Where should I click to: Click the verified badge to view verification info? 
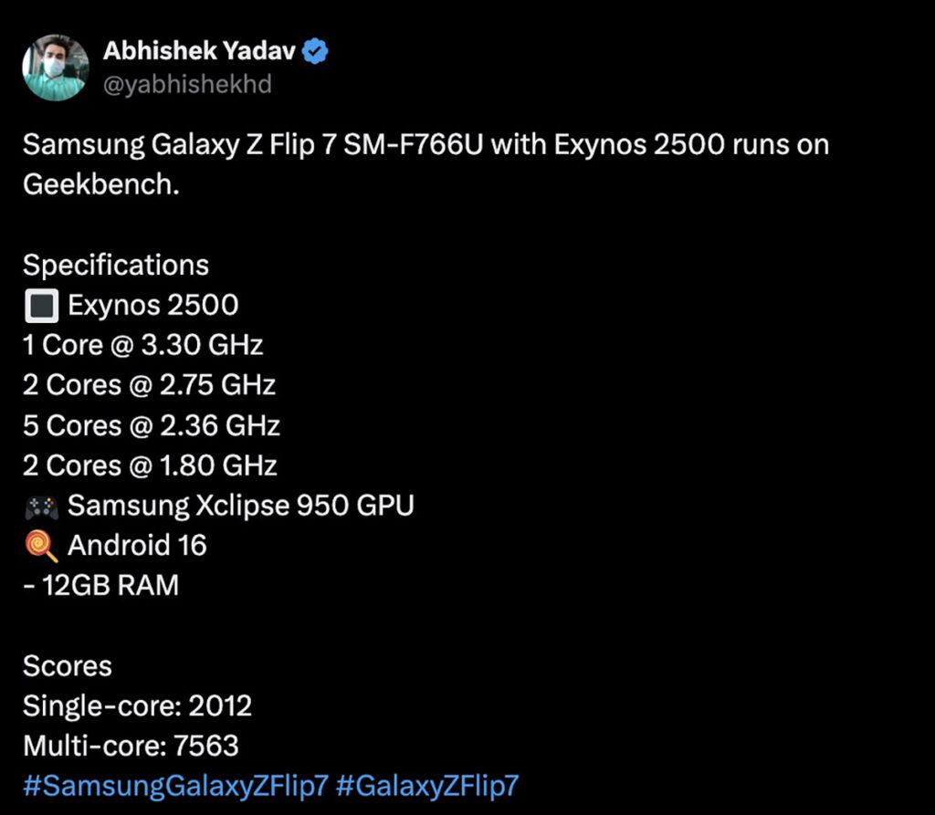pos(314,52)
